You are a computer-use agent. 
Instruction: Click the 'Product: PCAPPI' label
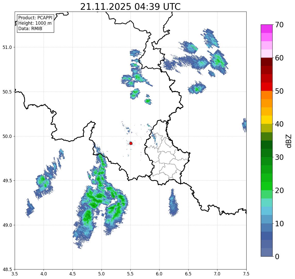coord(35,18)
